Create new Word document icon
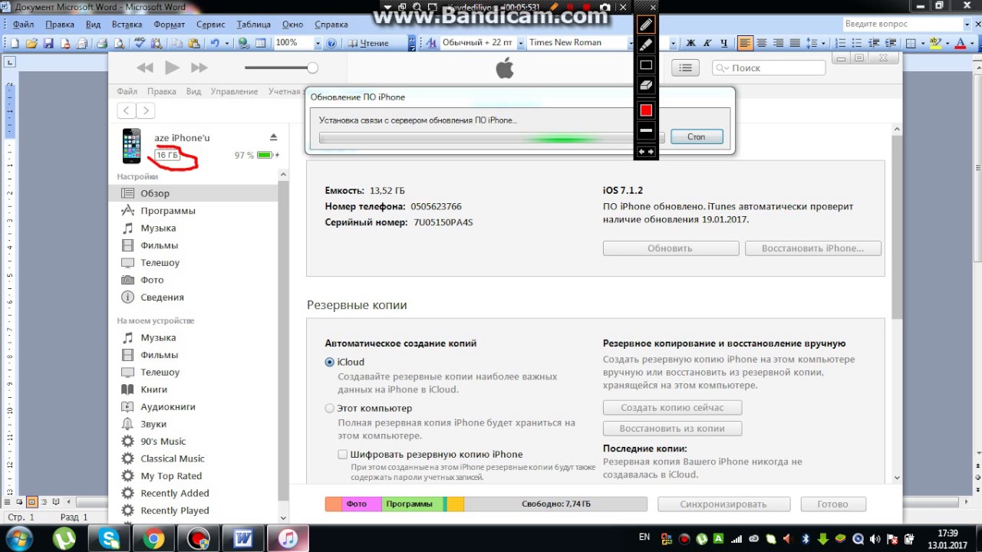982x552 pixels. pyautogui.click(x=15, y=43)
